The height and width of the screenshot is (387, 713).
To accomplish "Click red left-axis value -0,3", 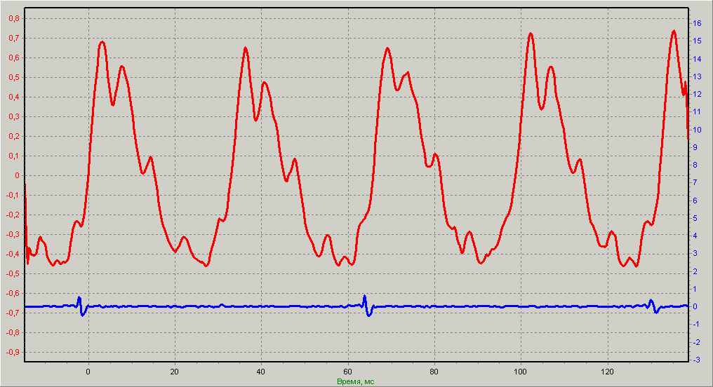I will [x=12, y=234].
